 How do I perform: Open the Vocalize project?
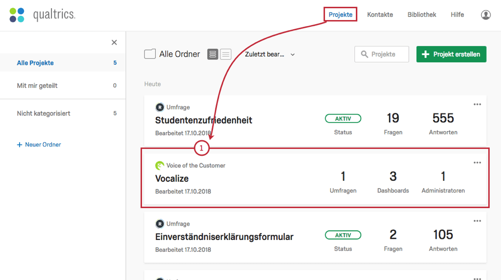click(x=172, y=178)
